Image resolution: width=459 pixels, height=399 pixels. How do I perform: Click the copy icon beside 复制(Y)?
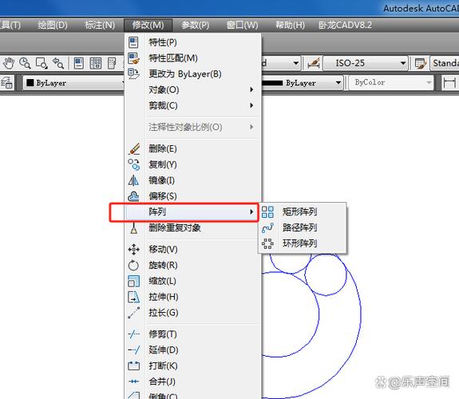point(134,164)
